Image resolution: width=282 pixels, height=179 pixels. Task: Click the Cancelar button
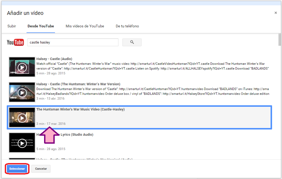coord(41,169)
